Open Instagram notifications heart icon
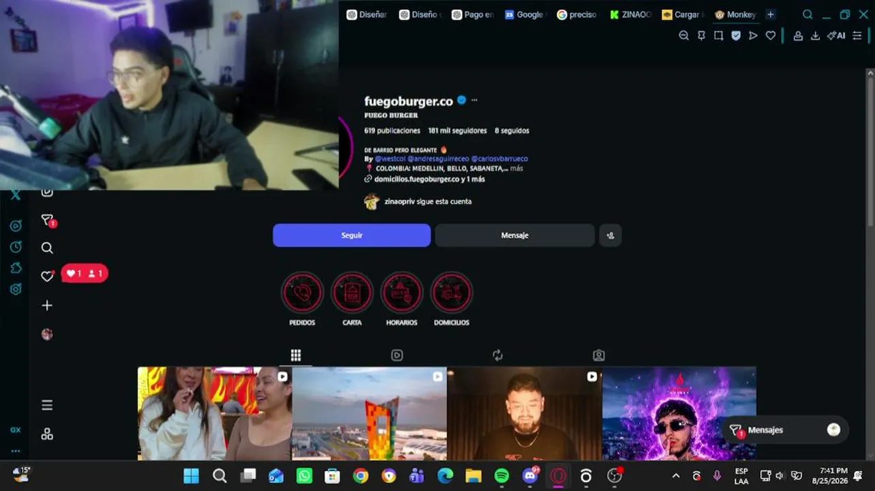This screenshot has width=875, height=491. pyautogui.click(x=47, y=276)
